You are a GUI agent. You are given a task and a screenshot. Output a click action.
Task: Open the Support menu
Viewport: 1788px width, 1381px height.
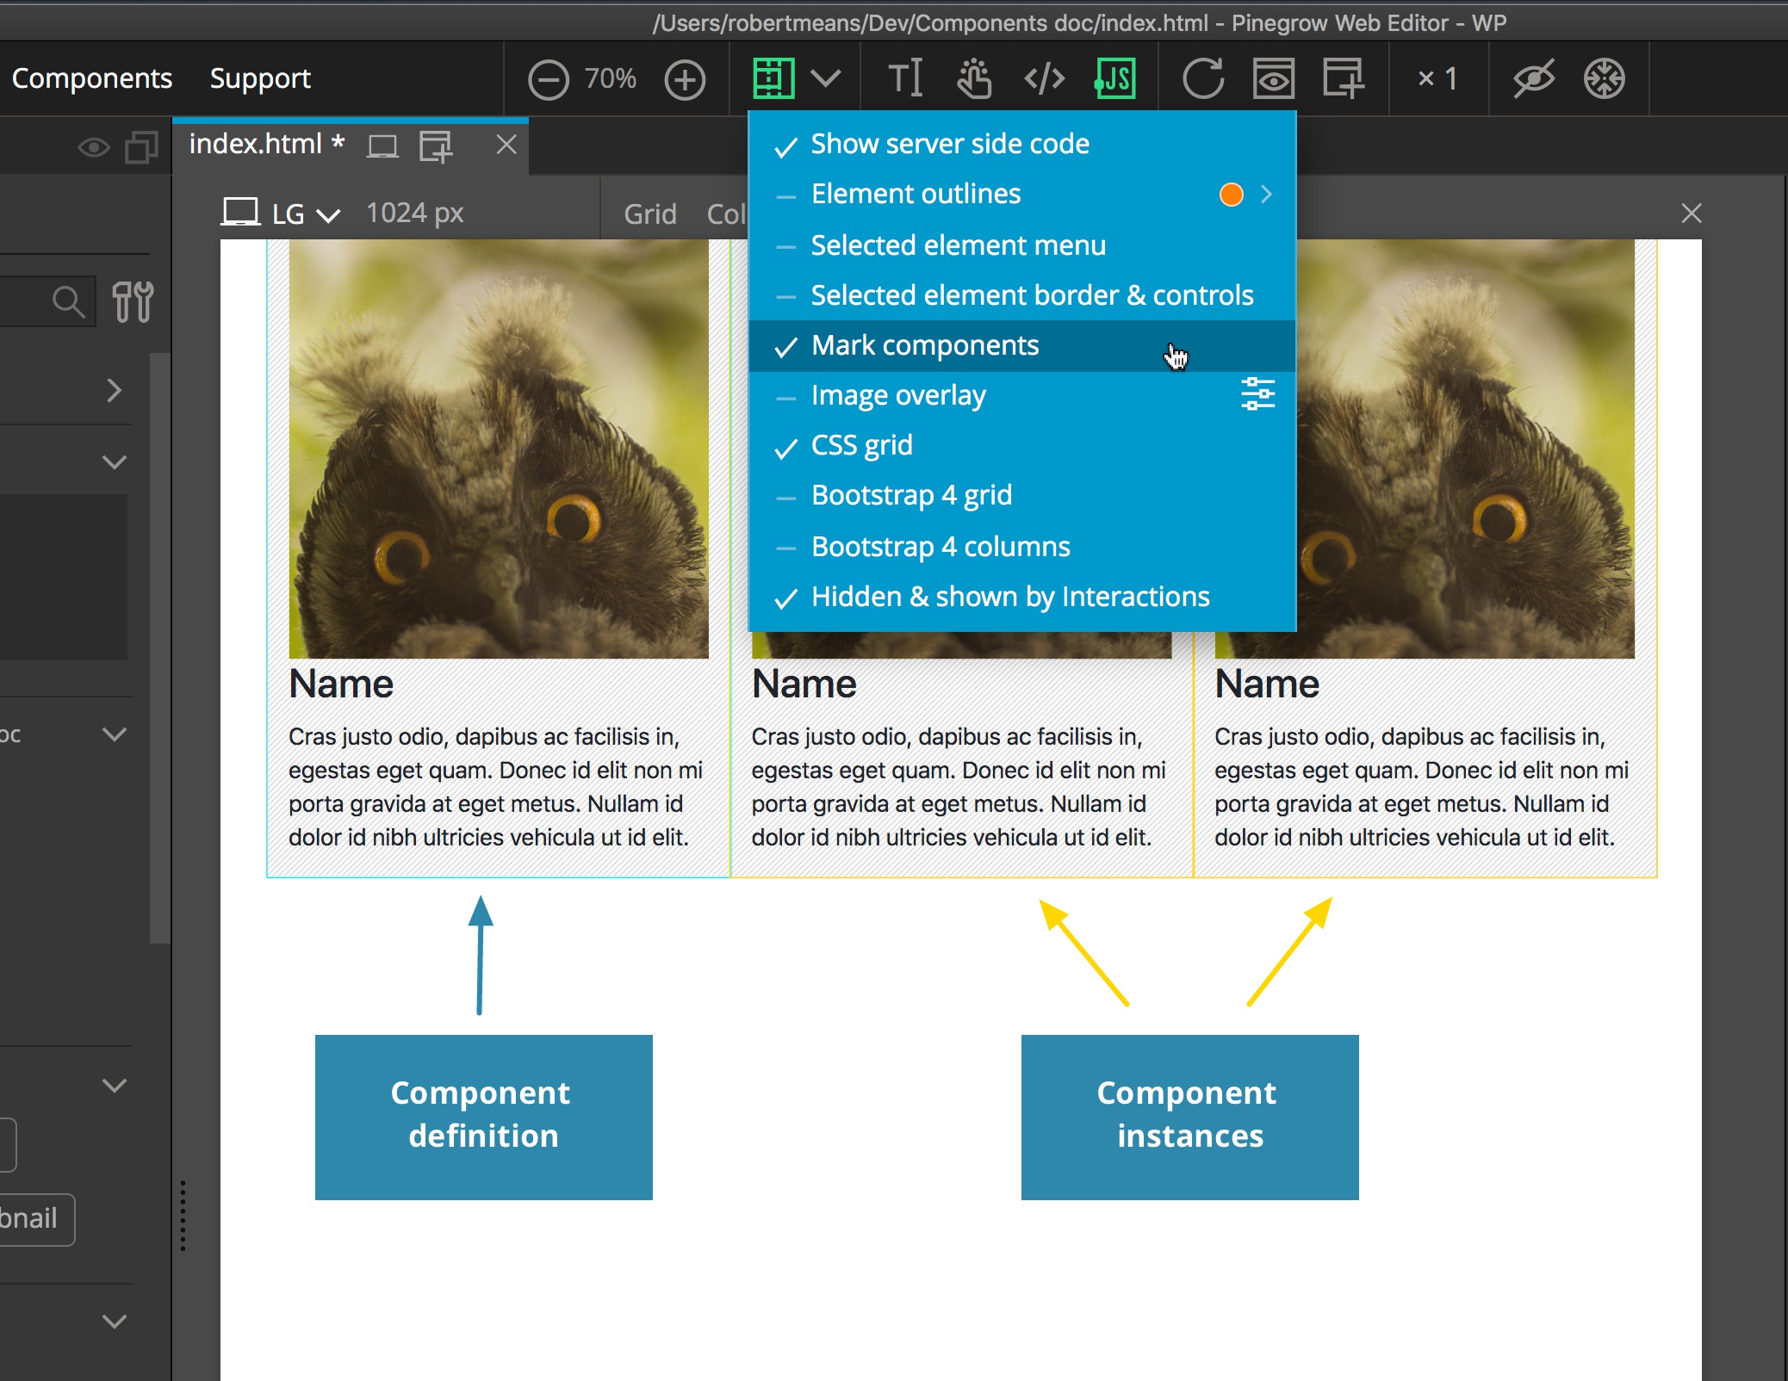[260, 78]
